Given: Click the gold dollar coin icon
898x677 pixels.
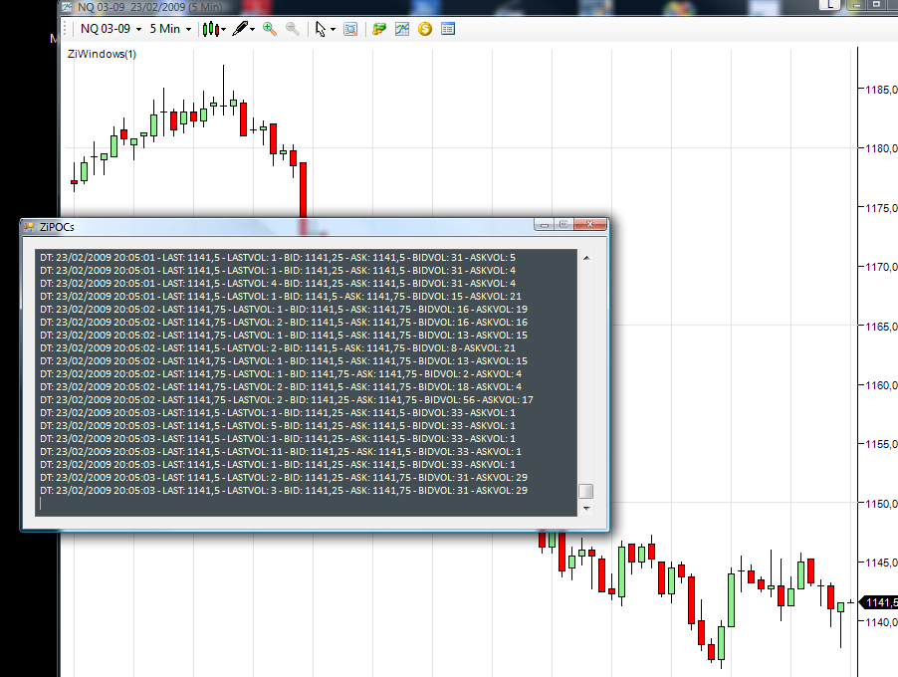Looking at the screenshot, I should click(x=425, y=29).
